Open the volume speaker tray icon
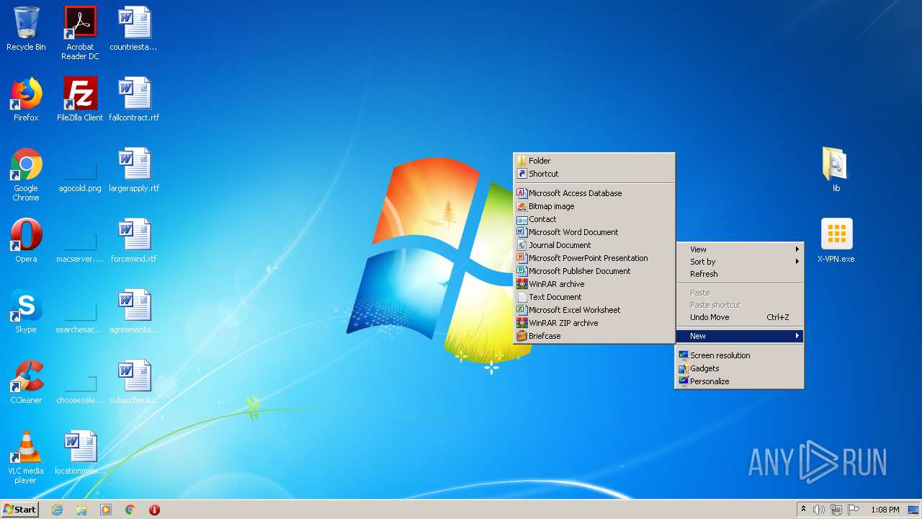The image size is (922, 519). [819, 510]
